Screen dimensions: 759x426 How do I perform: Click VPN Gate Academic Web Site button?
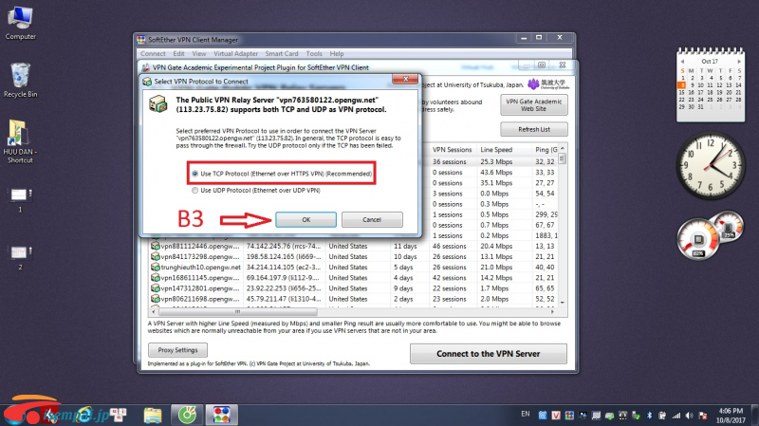click(x=533, y=105)
